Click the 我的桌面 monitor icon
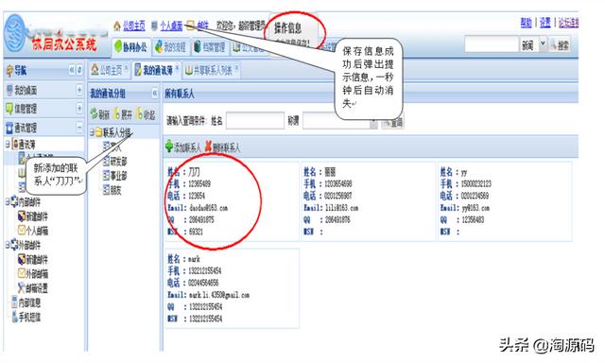Image resolution: width=605 pixels, height=363 pixels. click(9, 90)
